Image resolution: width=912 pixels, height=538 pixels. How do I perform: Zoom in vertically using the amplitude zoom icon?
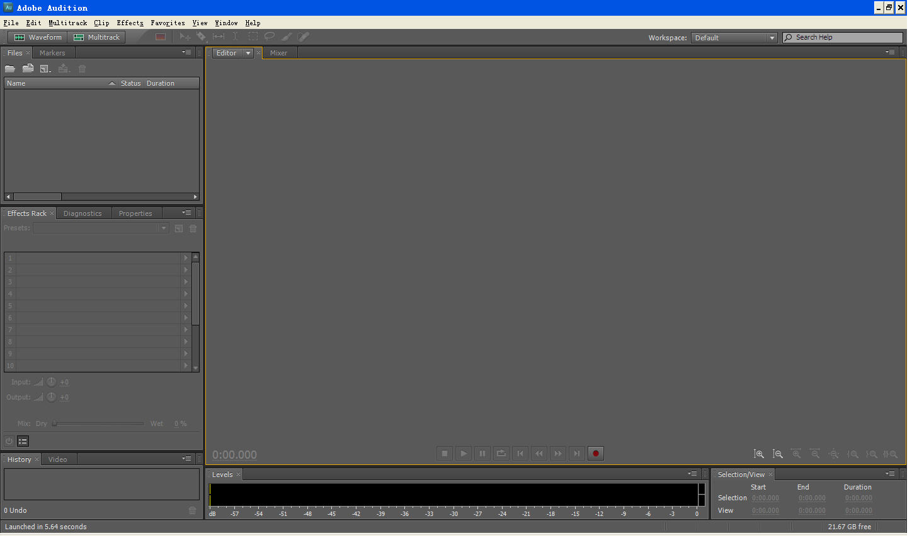(x=759, y=453)
